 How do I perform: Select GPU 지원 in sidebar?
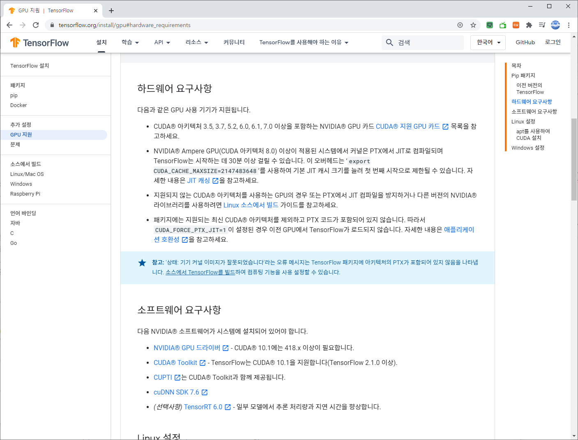coord(21,135)
